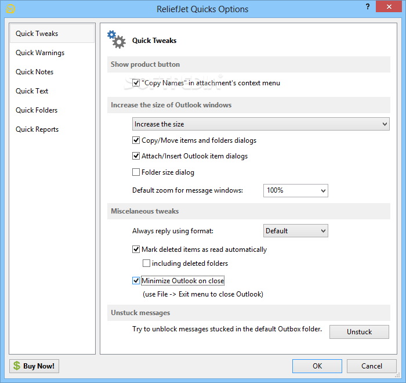This screenshot has width=406, height=383.
Task: Click Cancel to discard changes
Action: [x=372, y=366]
